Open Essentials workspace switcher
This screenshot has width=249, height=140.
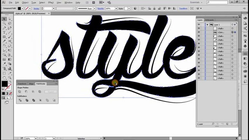click(196, 2)
